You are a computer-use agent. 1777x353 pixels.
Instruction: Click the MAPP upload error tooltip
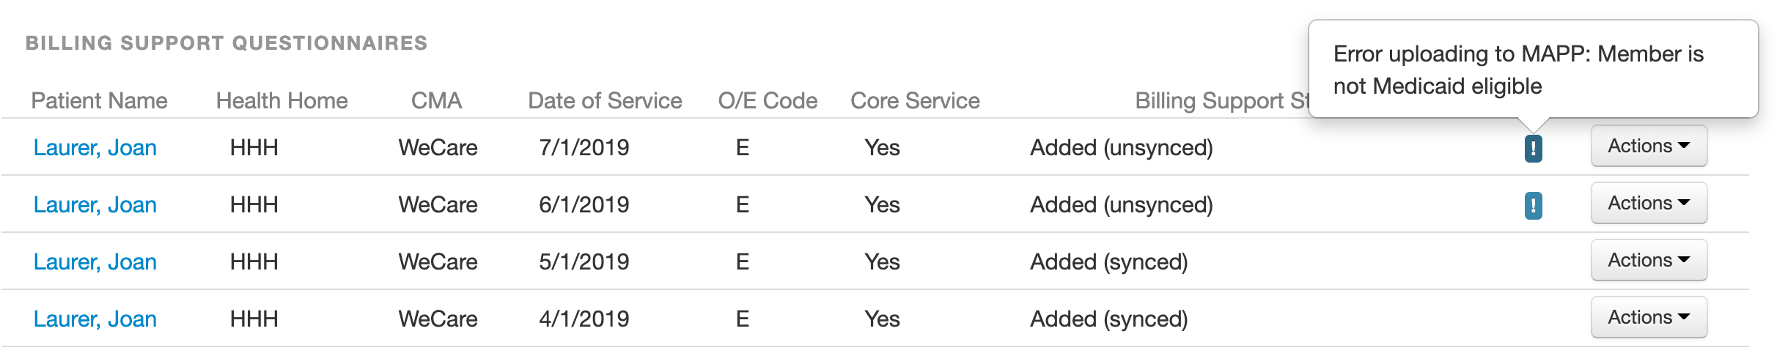tap(1533, 70)
